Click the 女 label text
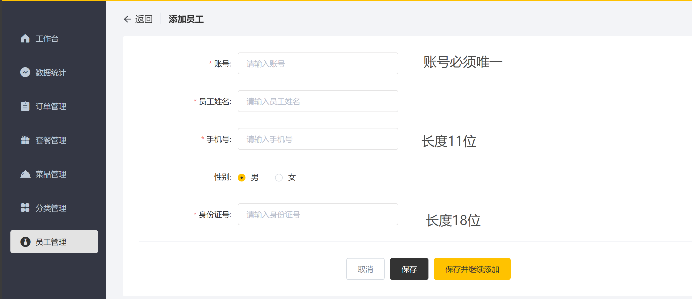The image size is (692, 299). point(292,177)
